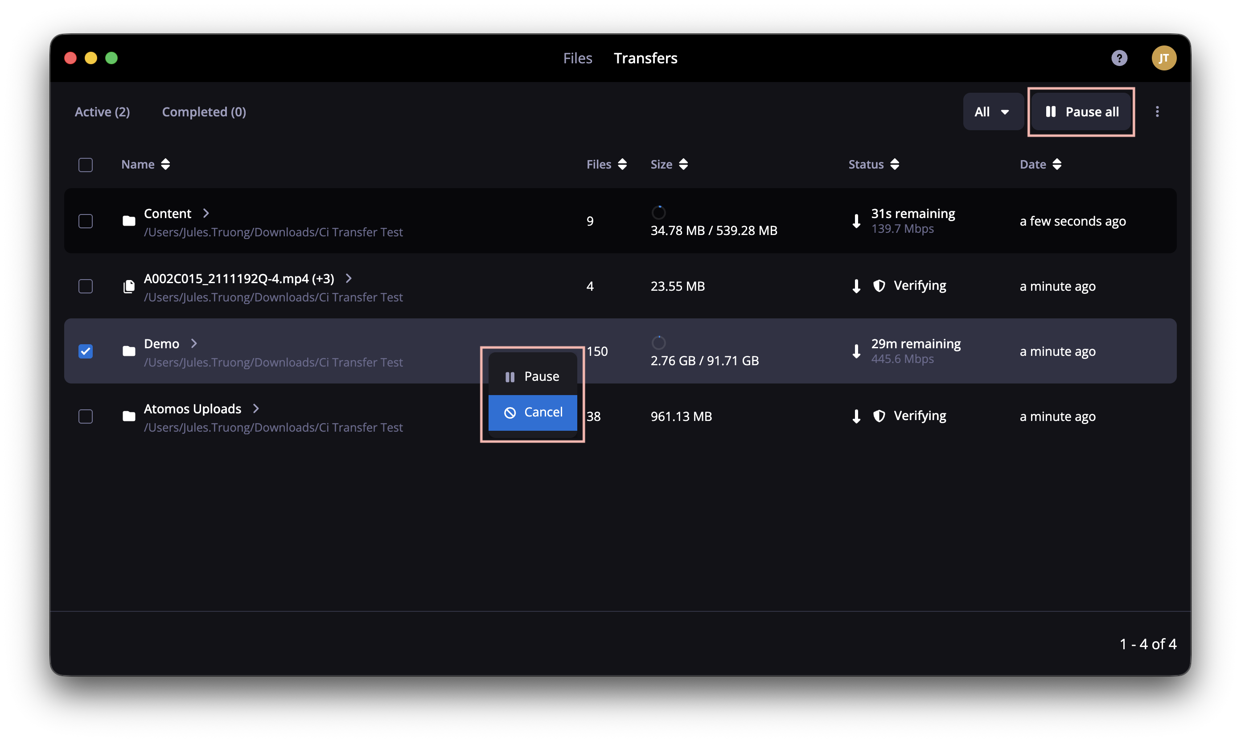Click the a few seconds ago date
Screen dimensions: 1241x742
[x=1073, y=221]
